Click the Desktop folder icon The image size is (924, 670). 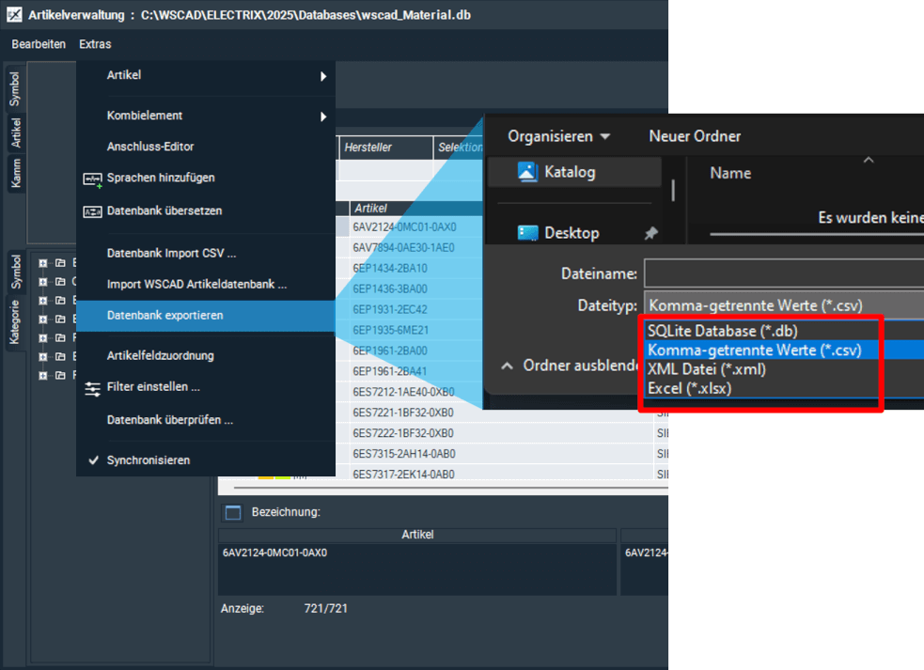tap(527, 233)
